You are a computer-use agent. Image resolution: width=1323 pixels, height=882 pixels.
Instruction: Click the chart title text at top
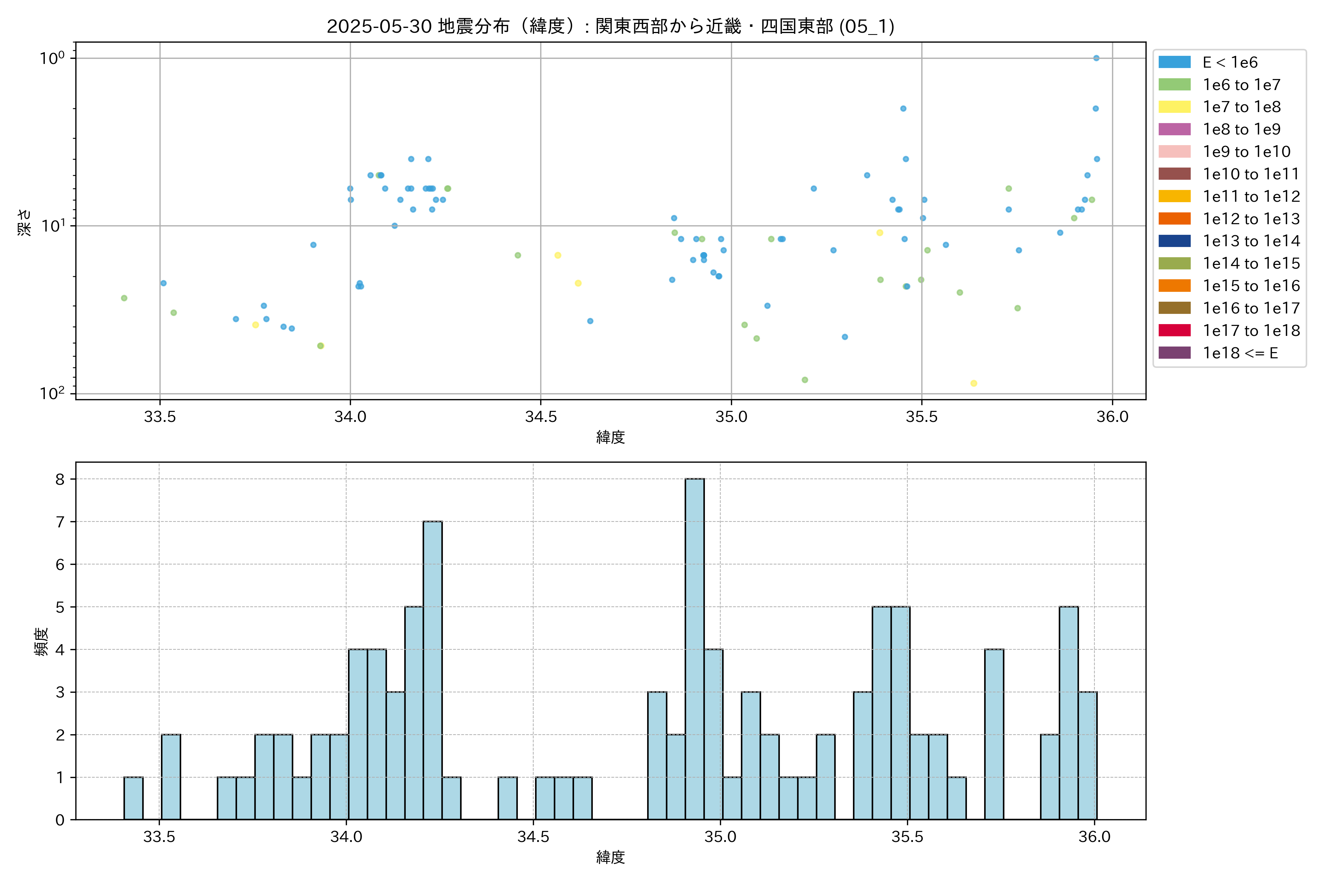610,26
